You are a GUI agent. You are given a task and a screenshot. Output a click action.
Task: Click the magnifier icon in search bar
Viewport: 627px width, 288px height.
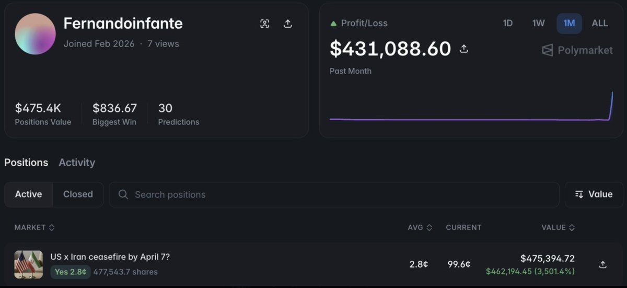click(123, 194)
